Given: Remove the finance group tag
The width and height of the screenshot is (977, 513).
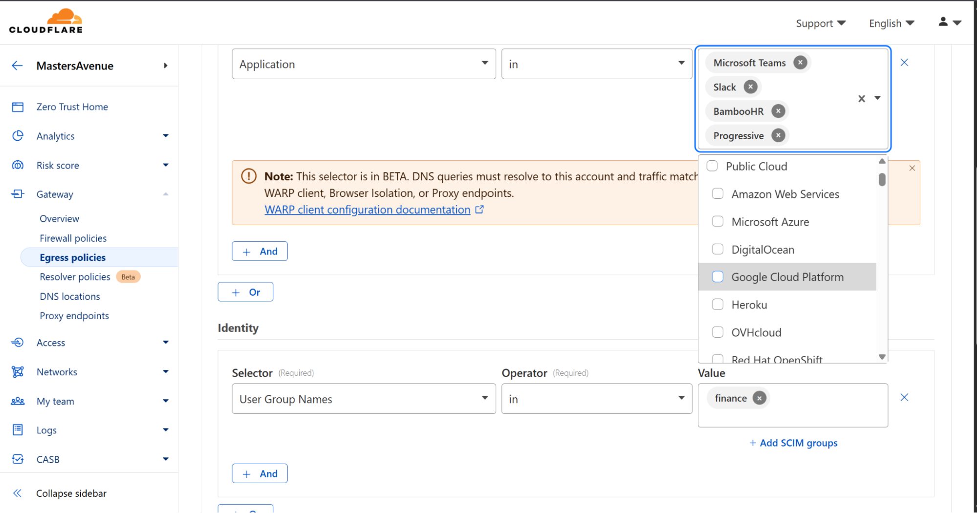Looking at the screenshot, I should click(759, 398).
